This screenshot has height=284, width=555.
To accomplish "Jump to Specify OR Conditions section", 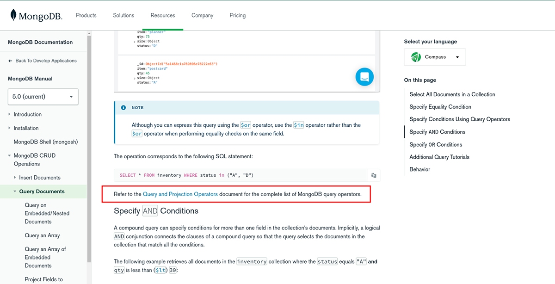I will [x=436, y=144].
